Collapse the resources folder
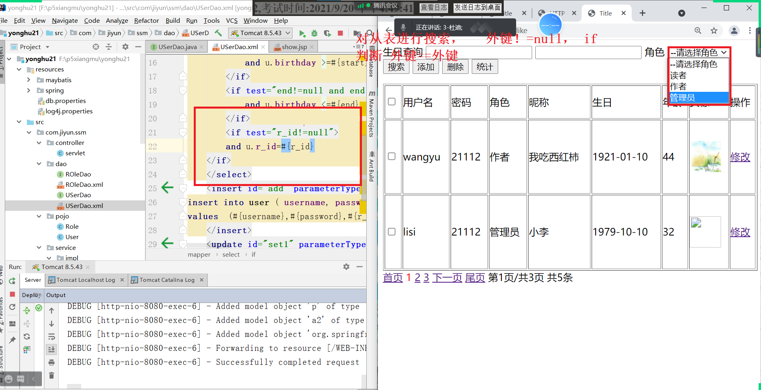Viewport: 761px width, 390px height. coord(19,69)
